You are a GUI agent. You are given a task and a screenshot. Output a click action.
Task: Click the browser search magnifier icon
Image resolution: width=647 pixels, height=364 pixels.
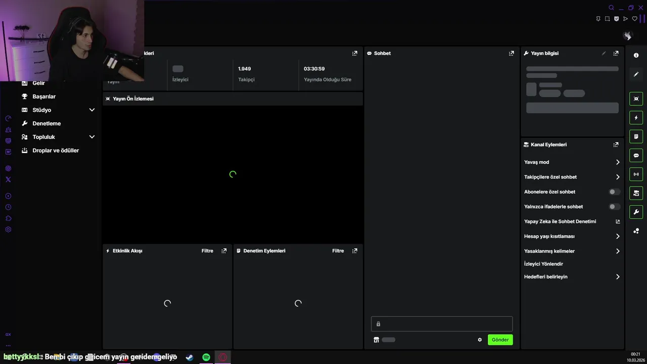tap(611, 8)
